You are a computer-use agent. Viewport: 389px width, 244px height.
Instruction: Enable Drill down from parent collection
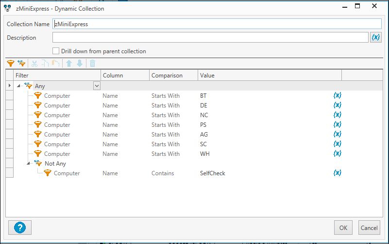click(x=56, y=51)
